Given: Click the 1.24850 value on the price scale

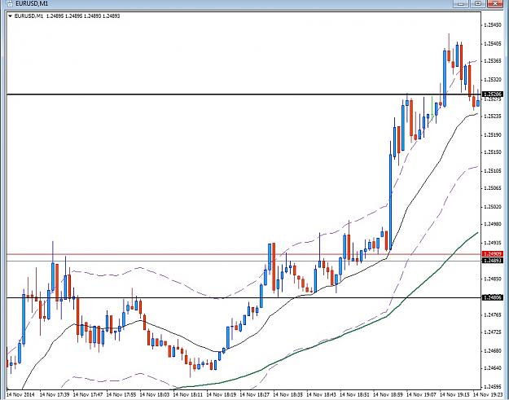Looking at the screenshot, I should [493, 279].
